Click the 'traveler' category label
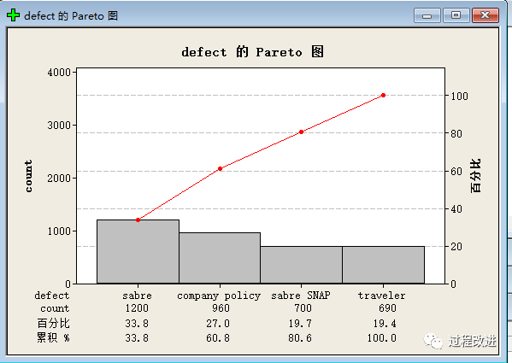The width and height of the screenshot is (512, 363). click(381, 296)
